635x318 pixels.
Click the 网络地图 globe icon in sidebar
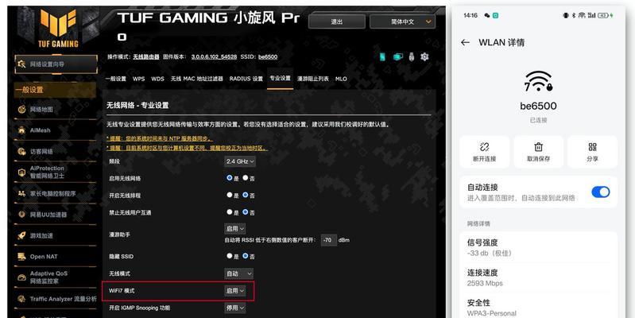pyautogui.click(x=22, y=110)
